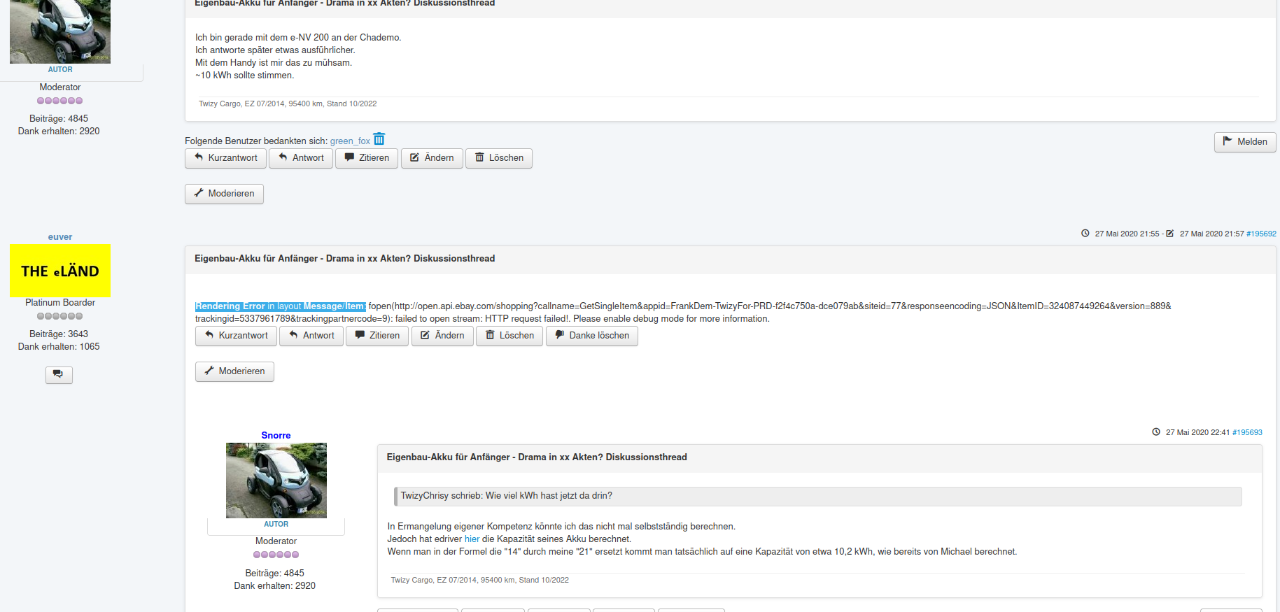Viewport: 1280px width, 612px height.
Task: Click Danke löschen on euver's post
Action: pos(591,336)
